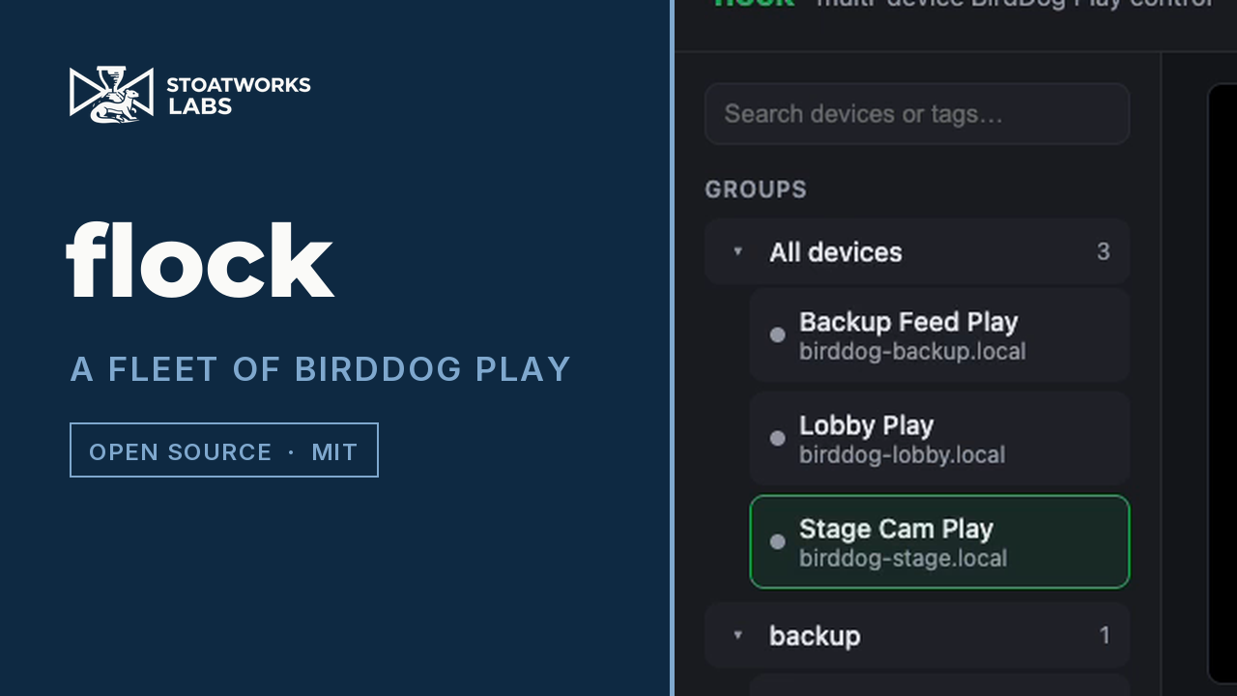Click the All devices count badge 3

1103,252
